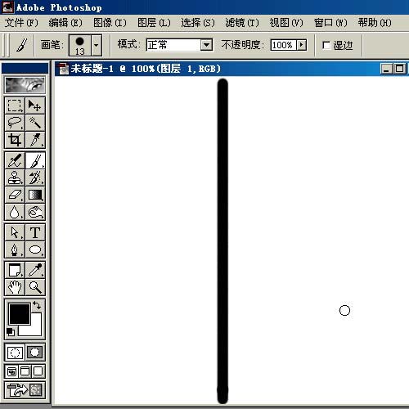
Task: Select the Clone Stamp tool
Action: (15, 178)
